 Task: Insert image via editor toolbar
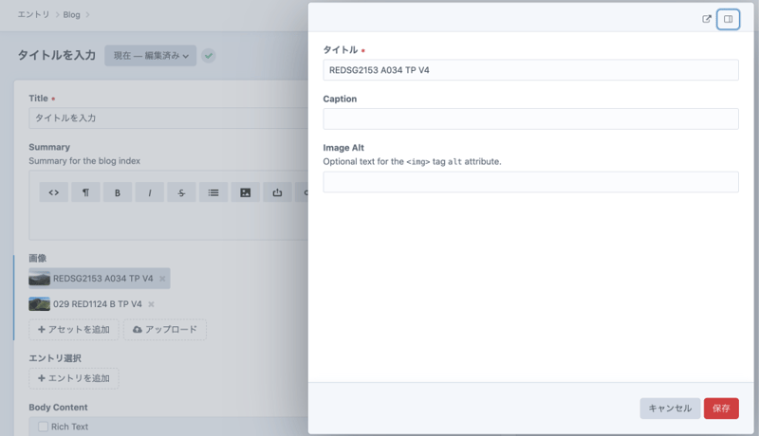coord(246,192)
